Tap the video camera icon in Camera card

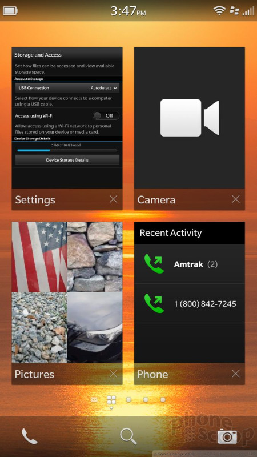pos(190,118)
